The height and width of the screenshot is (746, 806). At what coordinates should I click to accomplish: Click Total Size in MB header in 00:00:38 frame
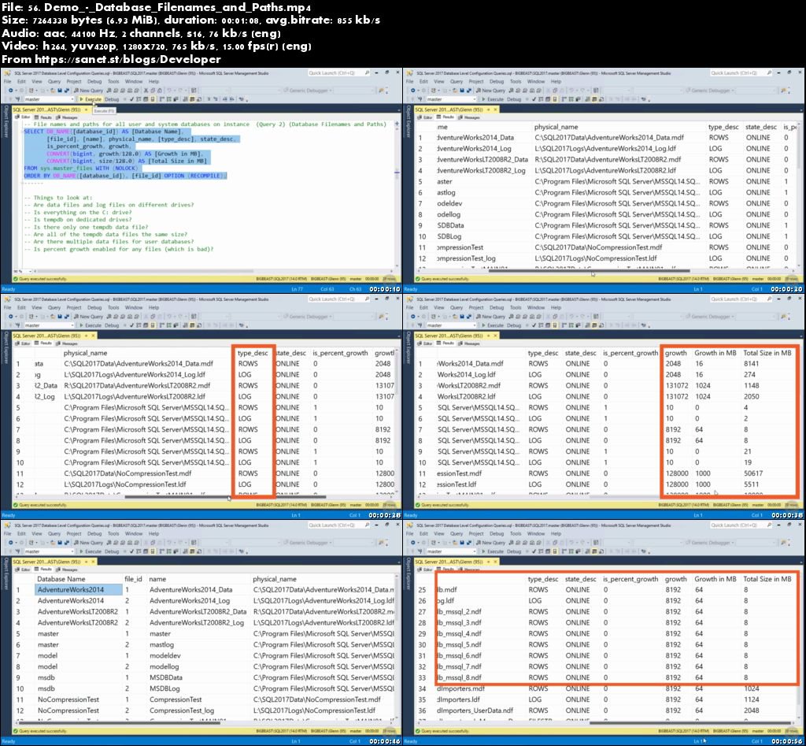[767, 353]
